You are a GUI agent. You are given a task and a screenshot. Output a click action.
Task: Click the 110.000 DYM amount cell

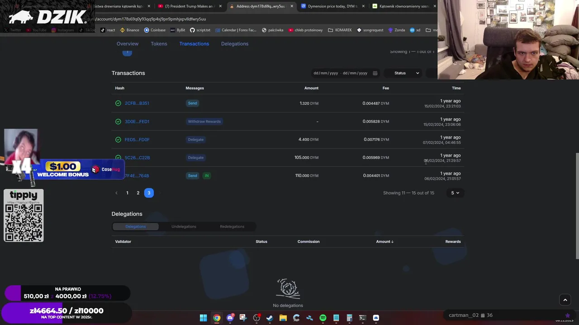(x=307, y=176)
